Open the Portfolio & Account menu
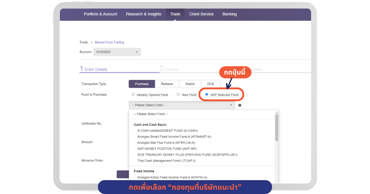The image size is (370, 194). click(x=101, y=14)
